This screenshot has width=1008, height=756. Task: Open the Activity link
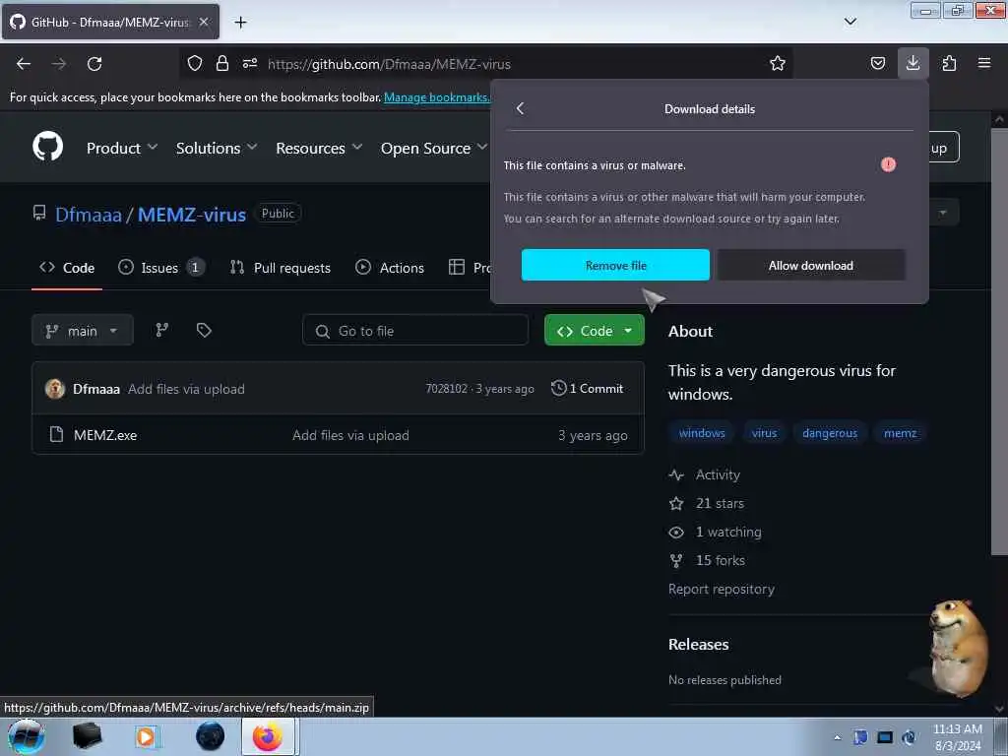(x=705, y=474)
